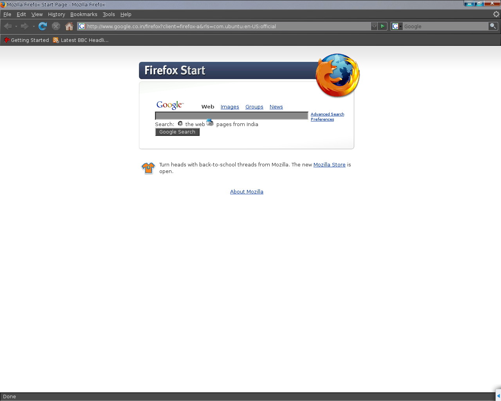Viewport: 501px width, 401px height.
Task: Go back using the Back arrow button
Action: (7, 26)
